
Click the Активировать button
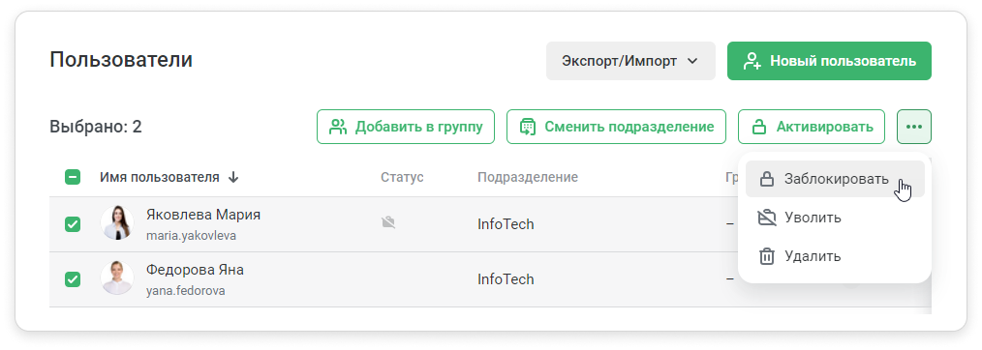point(812,127)
